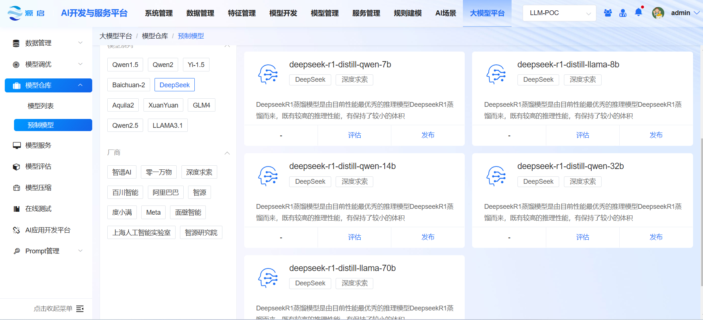The image size is (703, 320).
Task: Toggle the Qwen2.5 series filter tag
Action: click(x=125, y=126)
